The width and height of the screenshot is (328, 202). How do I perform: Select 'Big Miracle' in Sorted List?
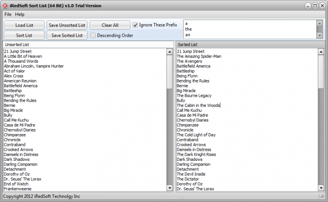(186, 91)
